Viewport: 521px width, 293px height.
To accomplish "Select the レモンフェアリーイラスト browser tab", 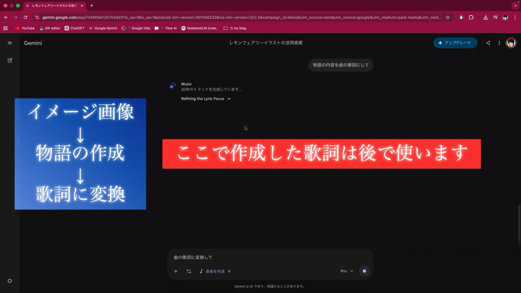I will (56, 6).
